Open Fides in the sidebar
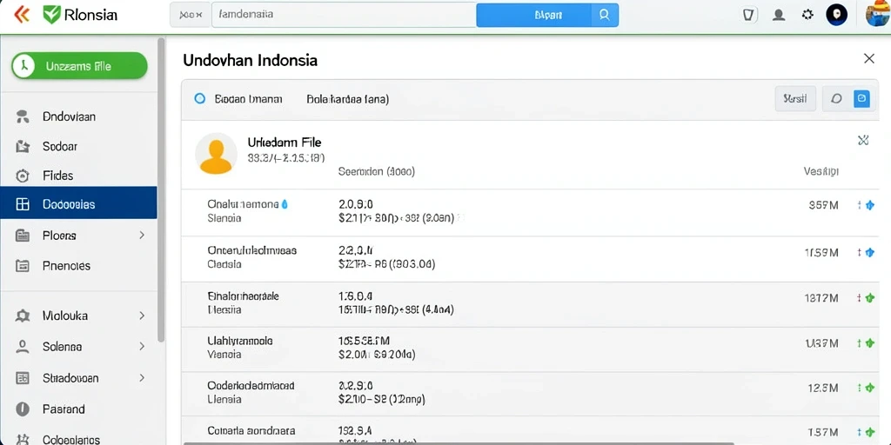 58,176
